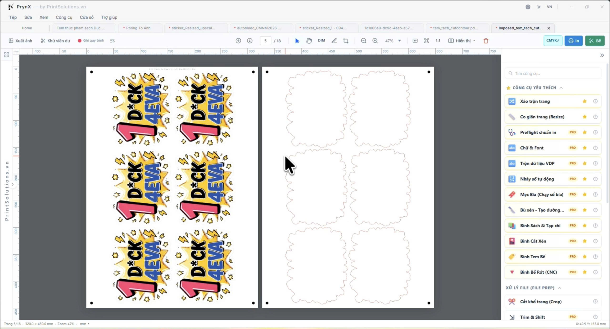Activate the hand pan tool
610x329 pixels.
coord(309,41)
